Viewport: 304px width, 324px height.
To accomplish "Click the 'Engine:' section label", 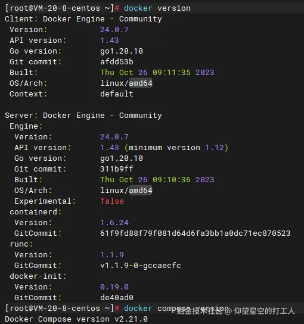I will [26, 126].
